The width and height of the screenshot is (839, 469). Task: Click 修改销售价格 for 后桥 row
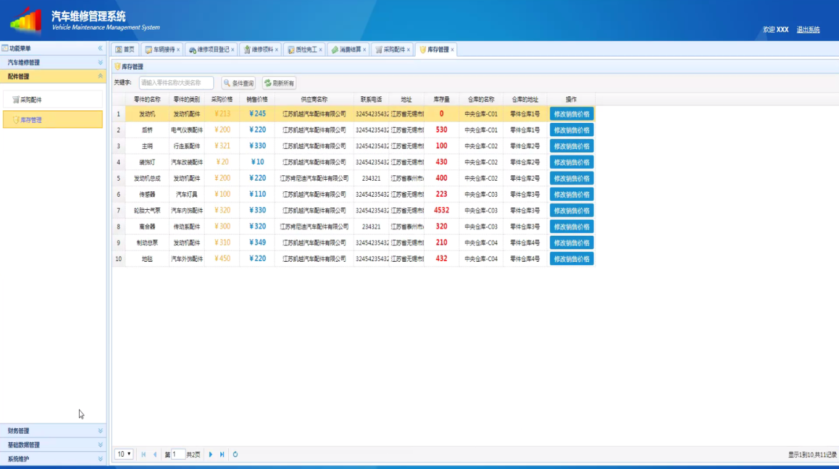(x=572, y=130)
